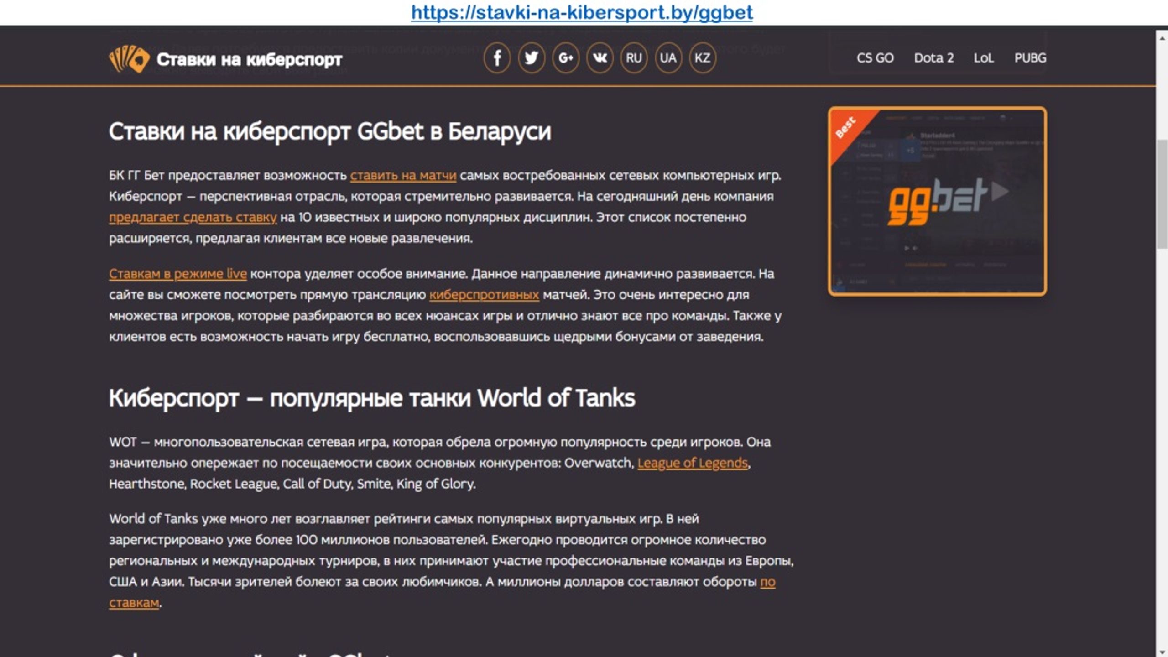Switch to the KZ region icon

[703, 58]
